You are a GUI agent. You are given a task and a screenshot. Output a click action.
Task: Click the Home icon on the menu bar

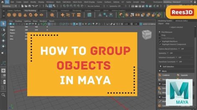pos(2,2)
